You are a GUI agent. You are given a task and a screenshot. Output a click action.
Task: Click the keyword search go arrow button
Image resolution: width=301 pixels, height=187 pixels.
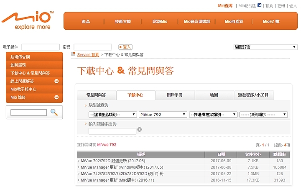click(x=140, y=130)
